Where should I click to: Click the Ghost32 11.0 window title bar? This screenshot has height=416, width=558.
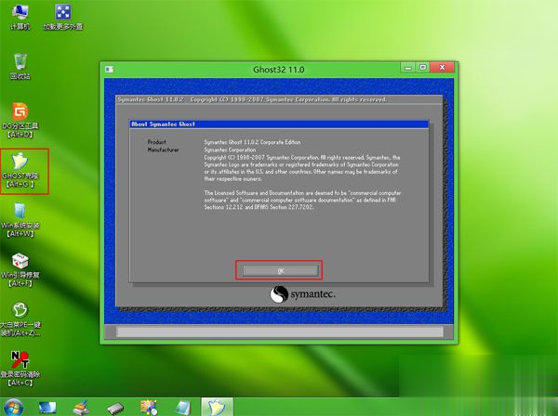pos(279,68)
